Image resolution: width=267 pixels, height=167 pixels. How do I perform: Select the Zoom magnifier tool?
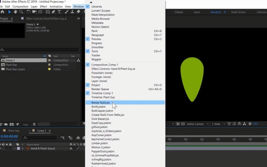click(x=21, y=12)
